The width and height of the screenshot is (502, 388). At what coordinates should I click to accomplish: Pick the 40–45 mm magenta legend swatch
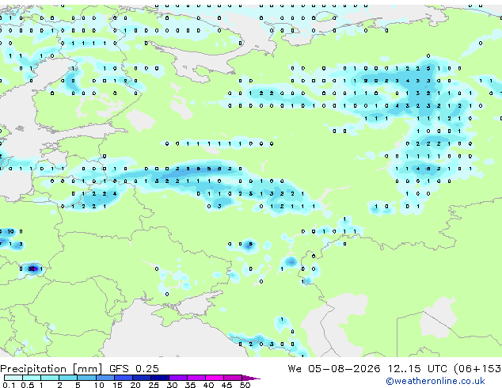(215, 378)
